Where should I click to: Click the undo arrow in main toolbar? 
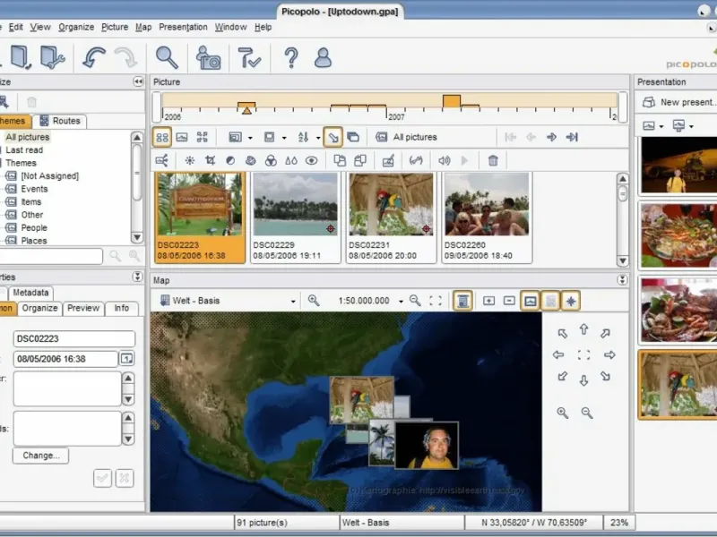pos(93,58)
